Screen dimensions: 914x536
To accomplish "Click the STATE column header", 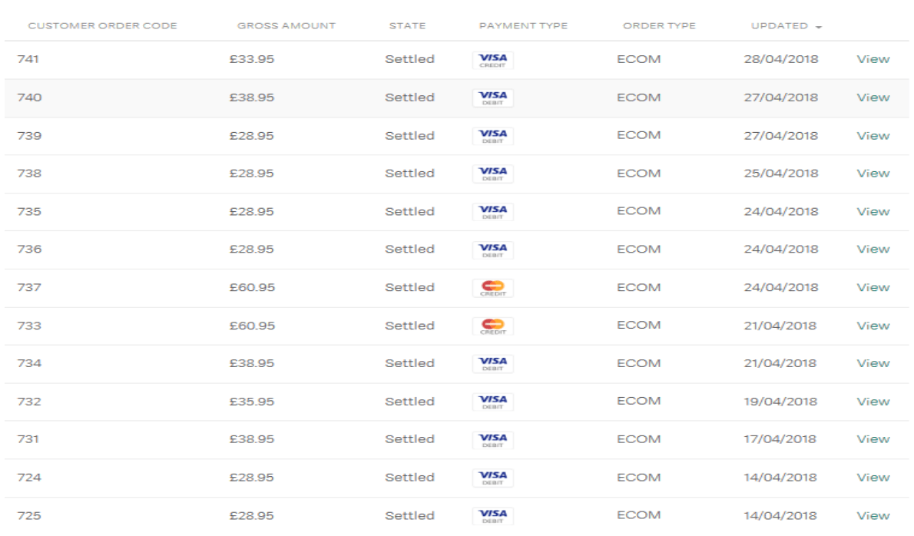I will [408, 25].
